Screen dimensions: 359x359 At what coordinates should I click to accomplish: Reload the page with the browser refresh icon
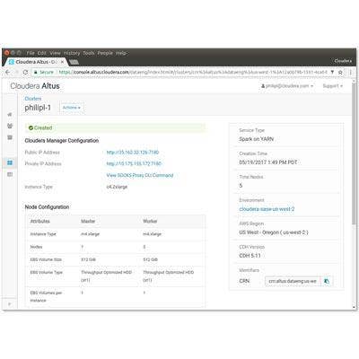(25, 72)
